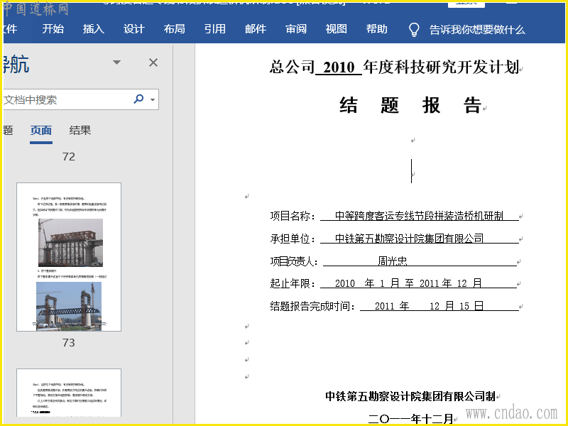This screenshot has height=426, width=568.
Task: Click footer text 中铁第五勘察设计院集团有限公司制
Action: [x=410, y=396]
